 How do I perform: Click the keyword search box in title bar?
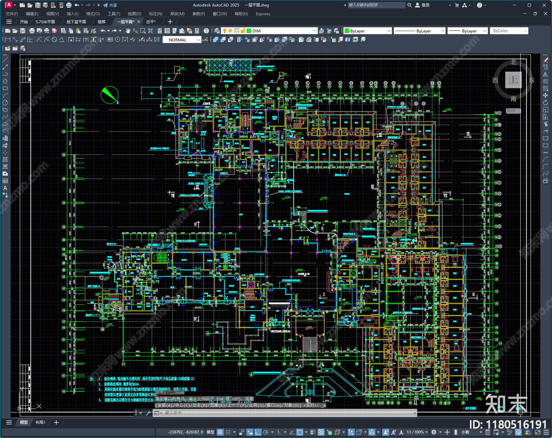point(376,5)
